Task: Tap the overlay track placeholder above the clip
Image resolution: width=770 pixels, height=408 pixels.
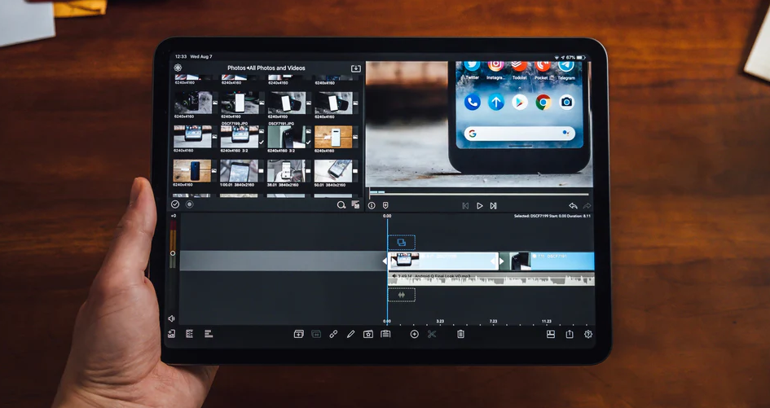Action: (x=401, y=243)
